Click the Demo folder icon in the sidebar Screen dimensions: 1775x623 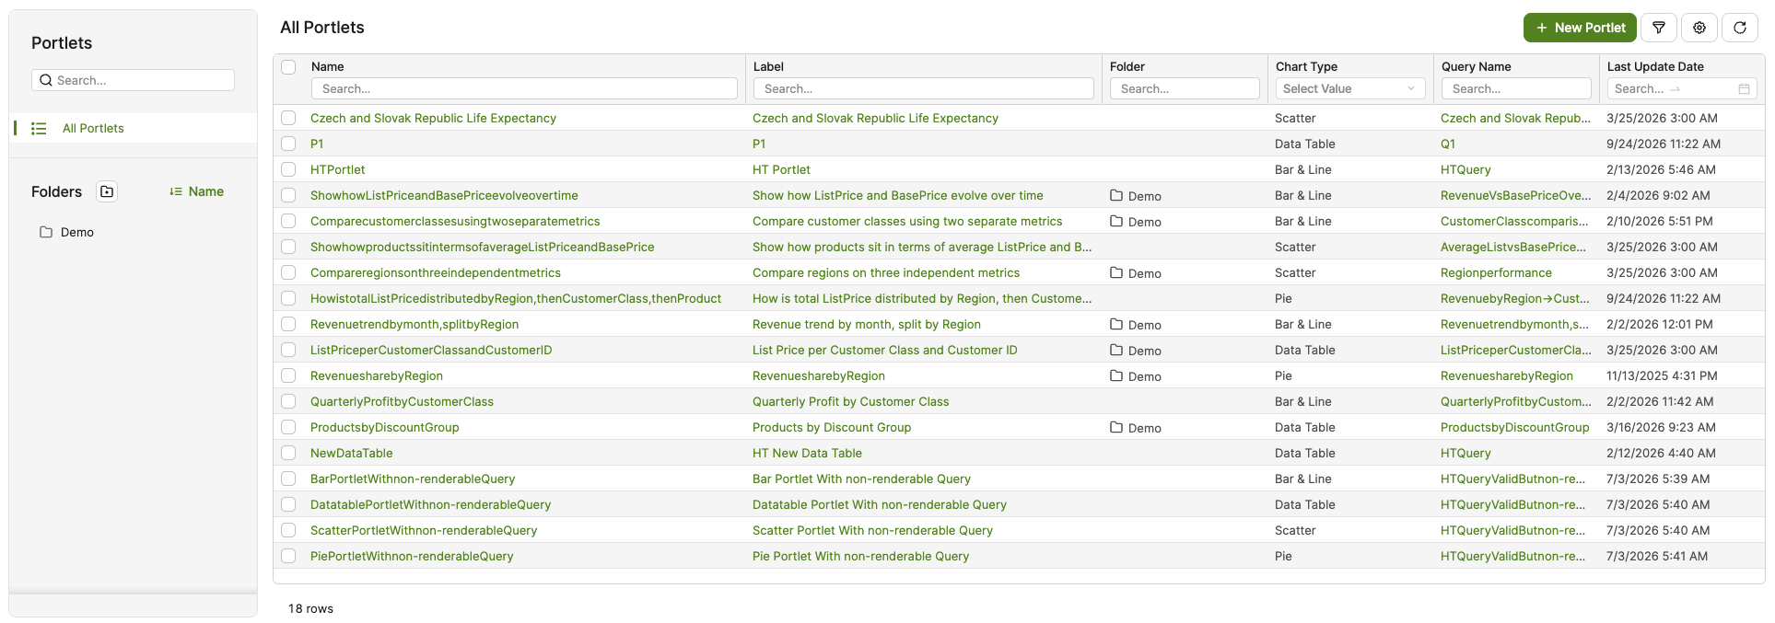click(x=46, y=232)
